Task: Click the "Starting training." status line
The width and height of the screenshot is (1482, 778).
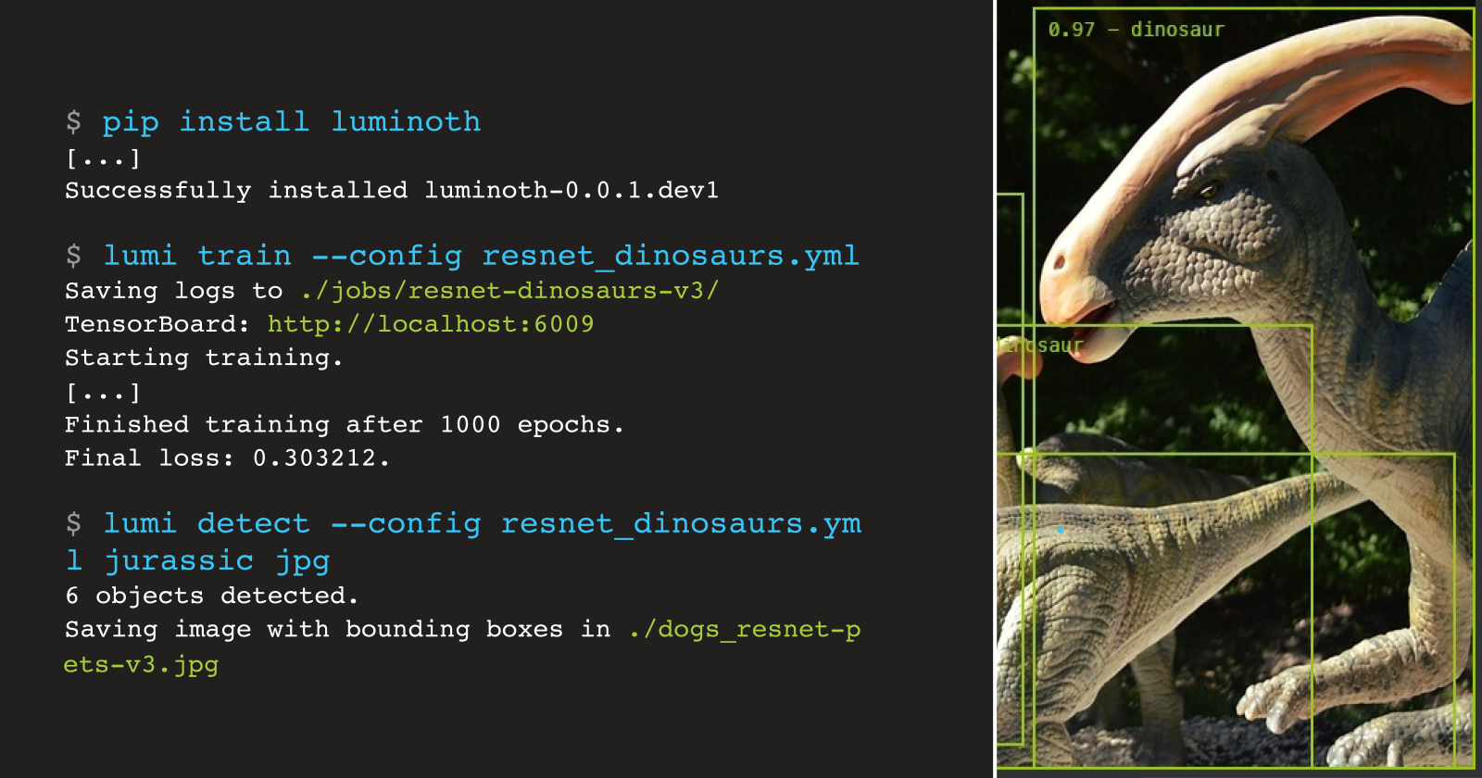Action: (204, 358)
